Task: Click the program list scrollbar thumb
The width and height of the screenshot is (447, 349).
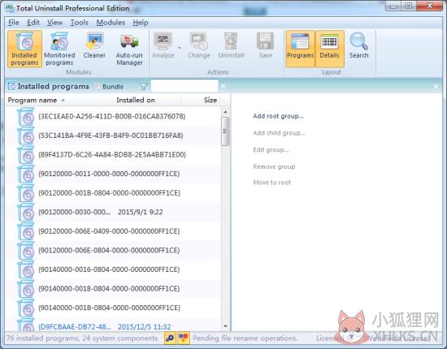Action: pyautogui.click(x=225, y=131)
